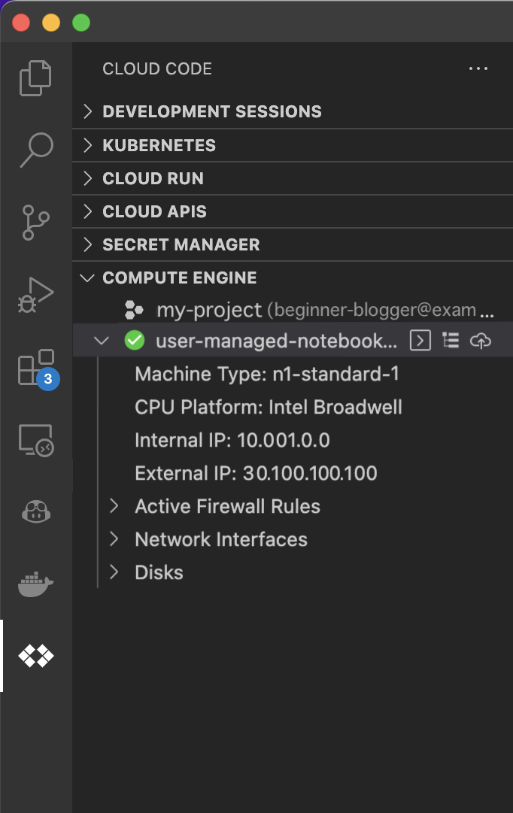Expand the Kubernetes section

(x=159, y=145)
